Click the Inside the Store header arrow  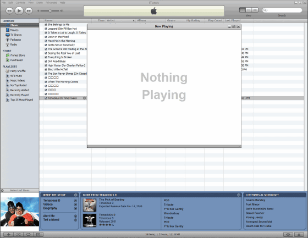(76, 195)
